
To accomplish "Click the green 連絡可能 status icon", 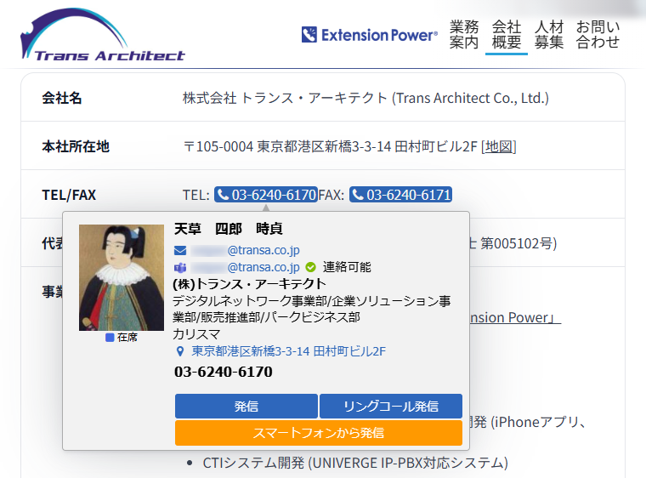I will [x=310, y=268].
